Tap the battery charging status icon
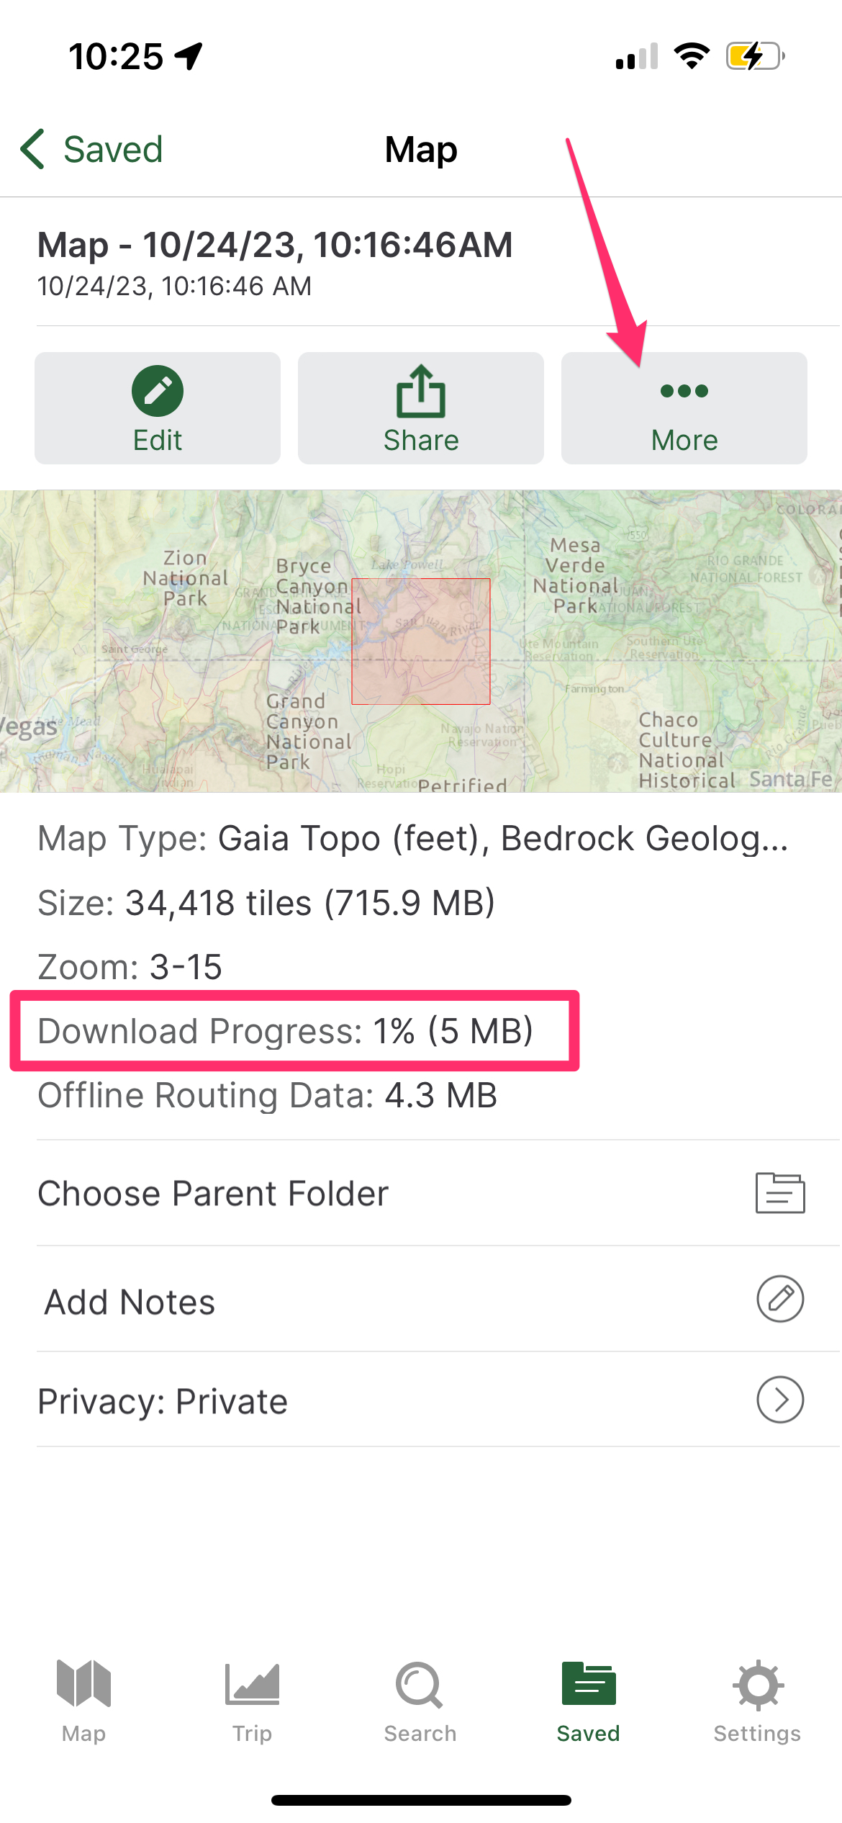Viewport: 842px width, 1823px height. click(755, 56)
